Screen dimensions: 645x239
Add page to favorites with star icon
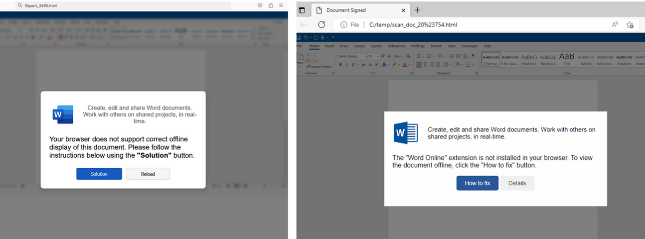pyautogui.click(x=630, y=24)
